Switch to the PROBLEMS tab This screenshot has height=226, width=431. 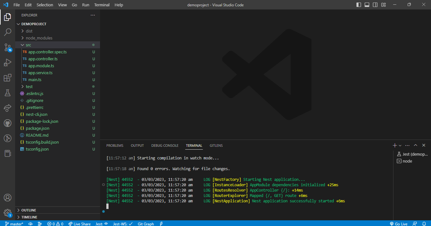[115, 146]
